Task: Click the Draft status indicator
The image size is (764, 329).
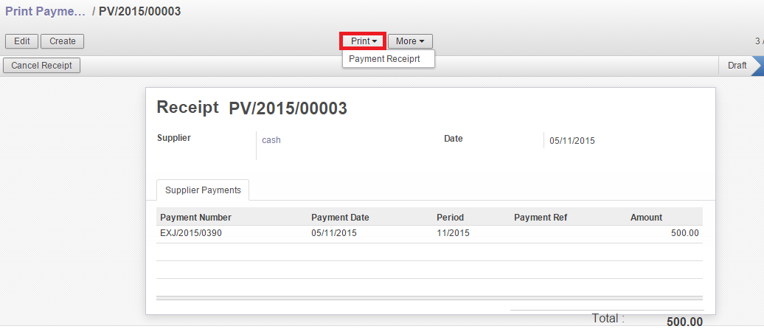Action: pyautogui.click(x=737, y=66)
